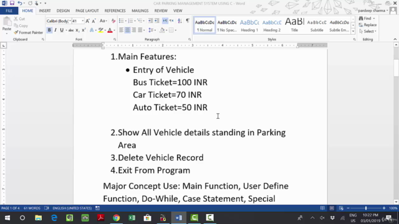
Task: Switch to the DESIGN tab
Action: [x=63, y=11]
